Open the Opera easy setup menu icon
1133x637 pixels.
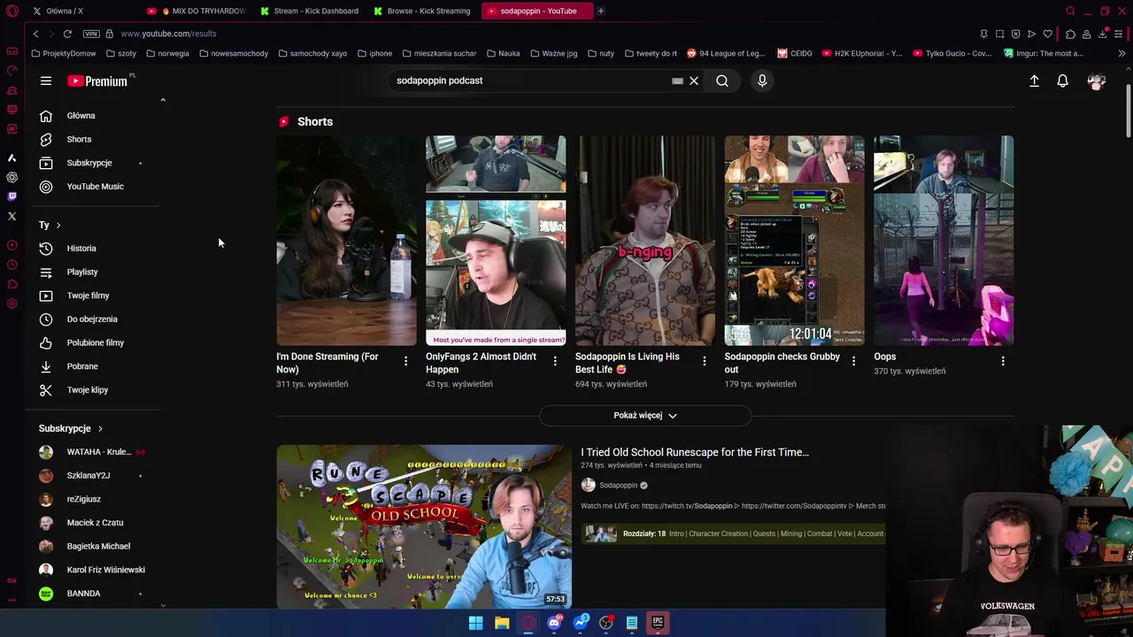coord(1119,34)
